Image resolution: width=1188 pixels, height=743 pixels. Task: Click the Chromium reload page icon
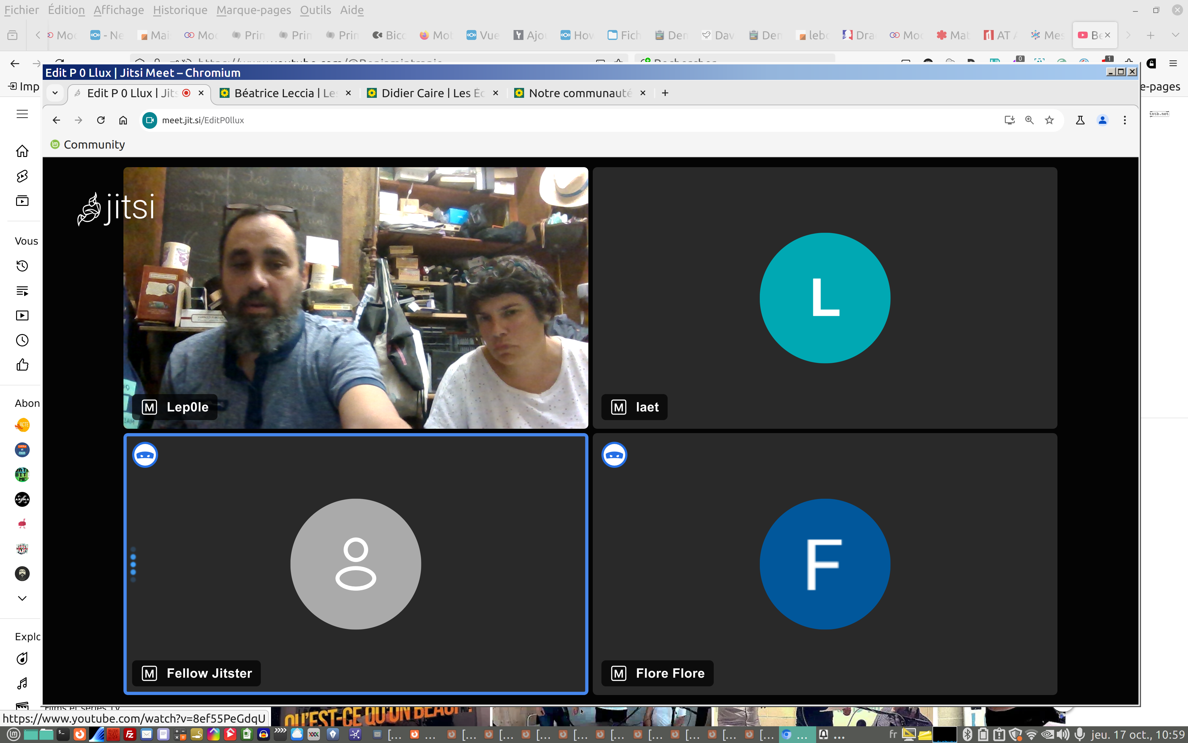coord(101,120)
